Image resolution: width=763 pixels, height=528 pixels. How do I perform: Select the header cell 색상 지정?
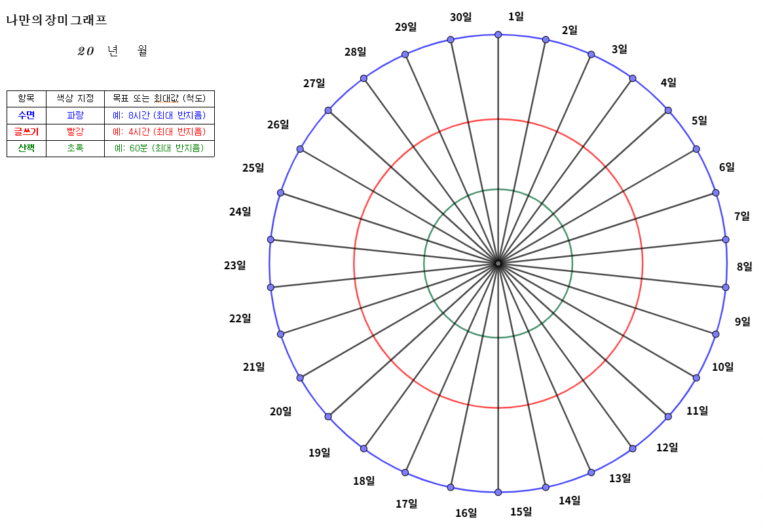[75, 99]
